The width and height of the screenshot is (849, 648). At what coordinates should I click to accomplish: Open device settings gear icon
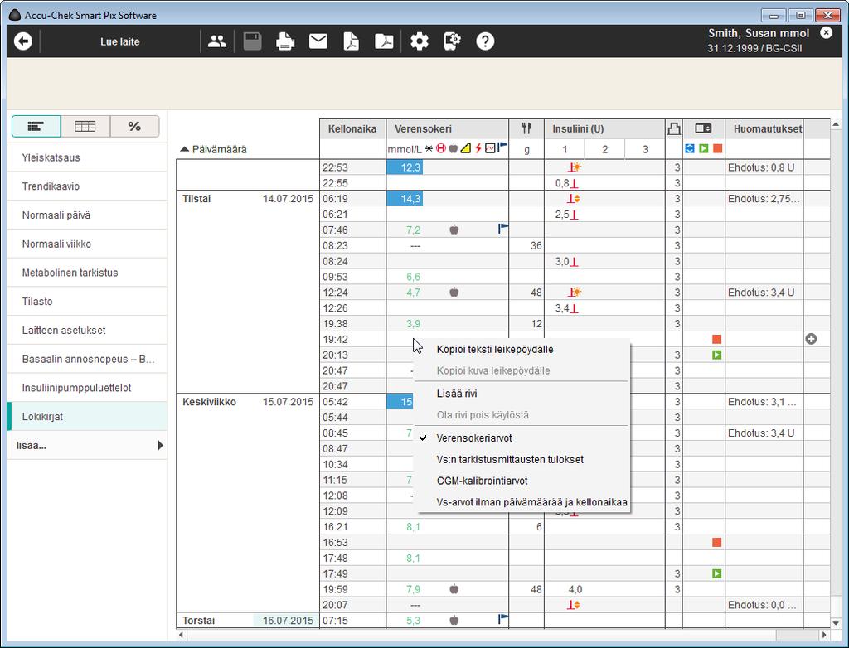452,41
